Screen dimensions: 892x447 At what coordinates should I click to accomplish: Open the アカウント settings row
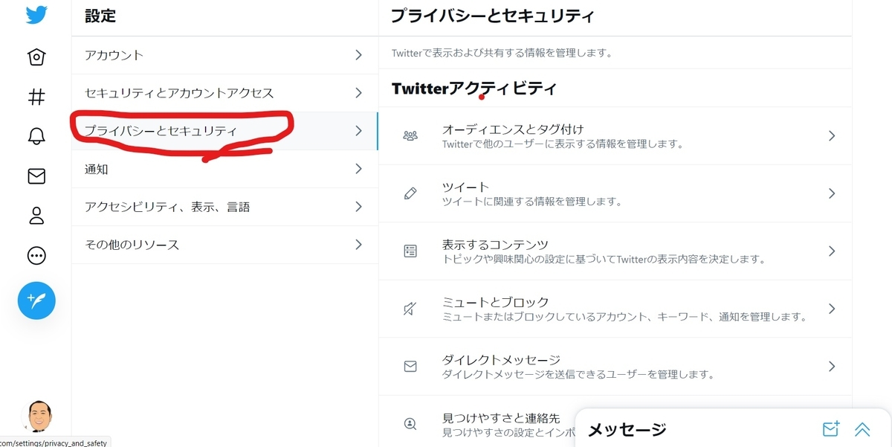click(x=224, y=55)
